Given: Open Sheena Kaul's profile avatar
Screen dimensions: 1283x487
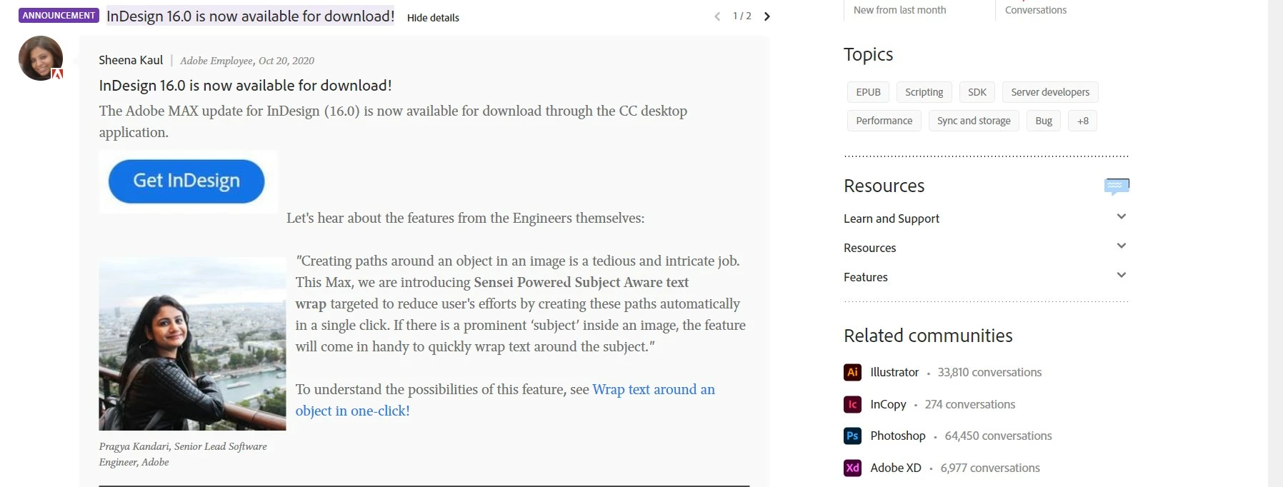Looking at the screenshot, I should [x=41, y=58].
